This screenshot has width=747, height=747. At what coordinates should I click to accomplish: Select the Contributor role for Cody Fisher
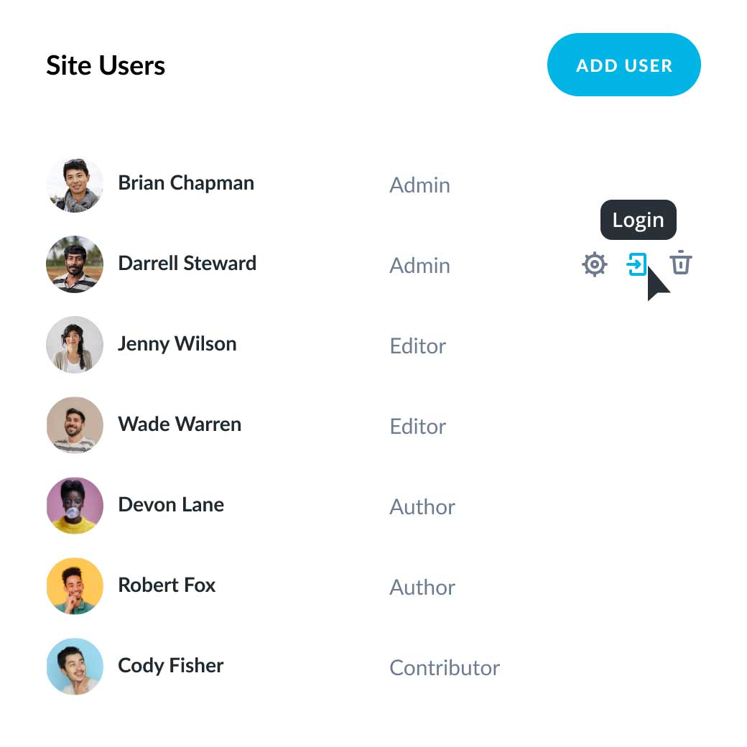pyautogui.click(x=444, y=668)
